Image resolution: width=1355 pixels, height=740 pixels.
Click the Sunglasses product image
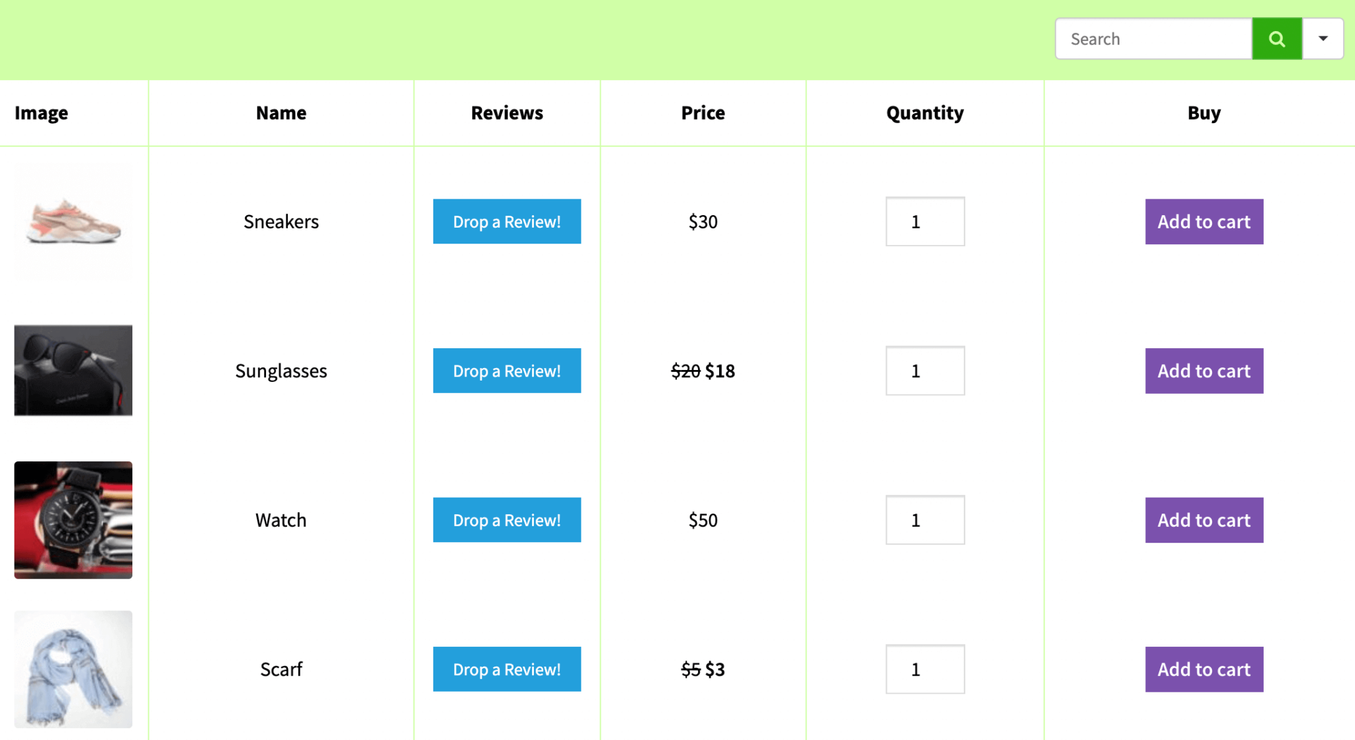[x=73, y=371]
